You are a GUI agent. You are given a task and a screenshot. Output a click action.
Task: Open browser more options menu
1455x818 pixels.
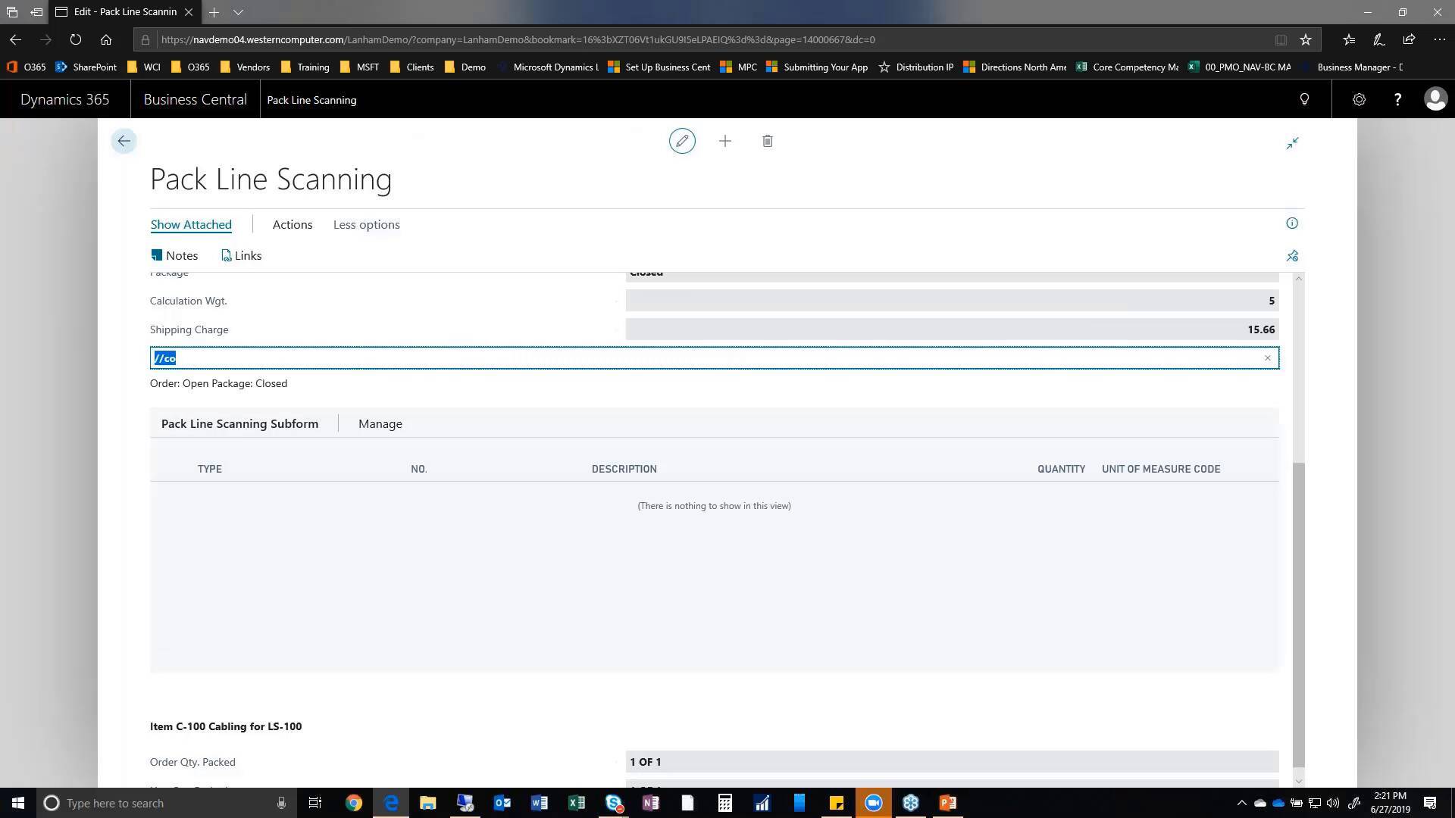(x=1441, y=39)
